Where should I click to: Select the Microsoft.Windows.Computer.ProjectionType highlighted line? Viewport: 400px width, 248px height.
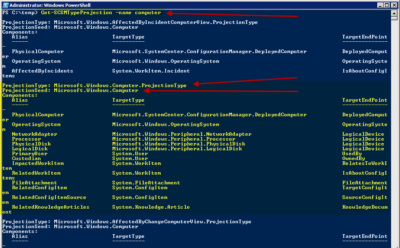(94, 86)
